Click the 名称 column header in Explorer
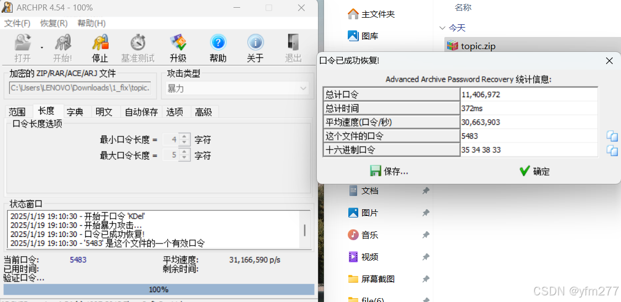Viewport: 621px width, 302px height. [x=463, y=7]
